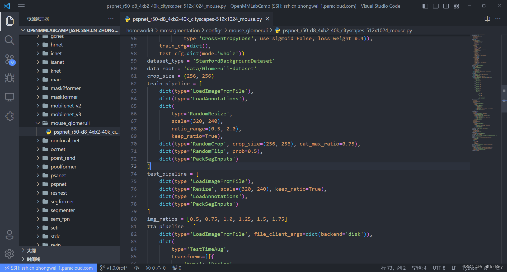The width and height of the screenshot is (507, 272).
Task: Expand the icnet folder
Action: 70,53
